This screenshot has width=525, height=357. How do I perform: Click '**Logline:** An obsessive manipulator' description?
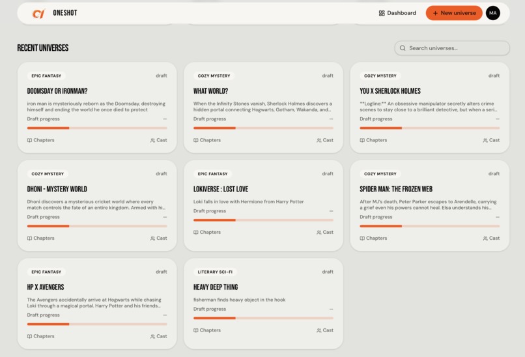click(x=429, y=107)
